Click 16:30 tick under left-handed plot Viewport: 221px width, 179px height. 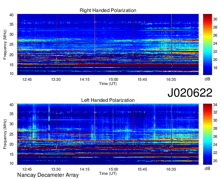click(x=171, y=169)
